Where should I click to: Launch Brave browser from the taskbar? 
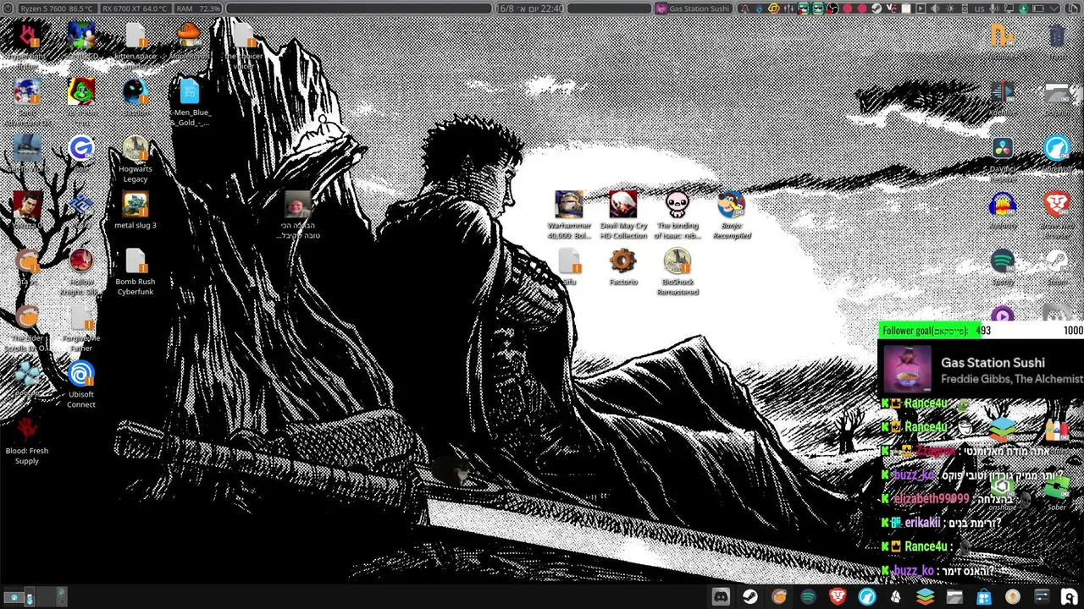click(838, 597)
